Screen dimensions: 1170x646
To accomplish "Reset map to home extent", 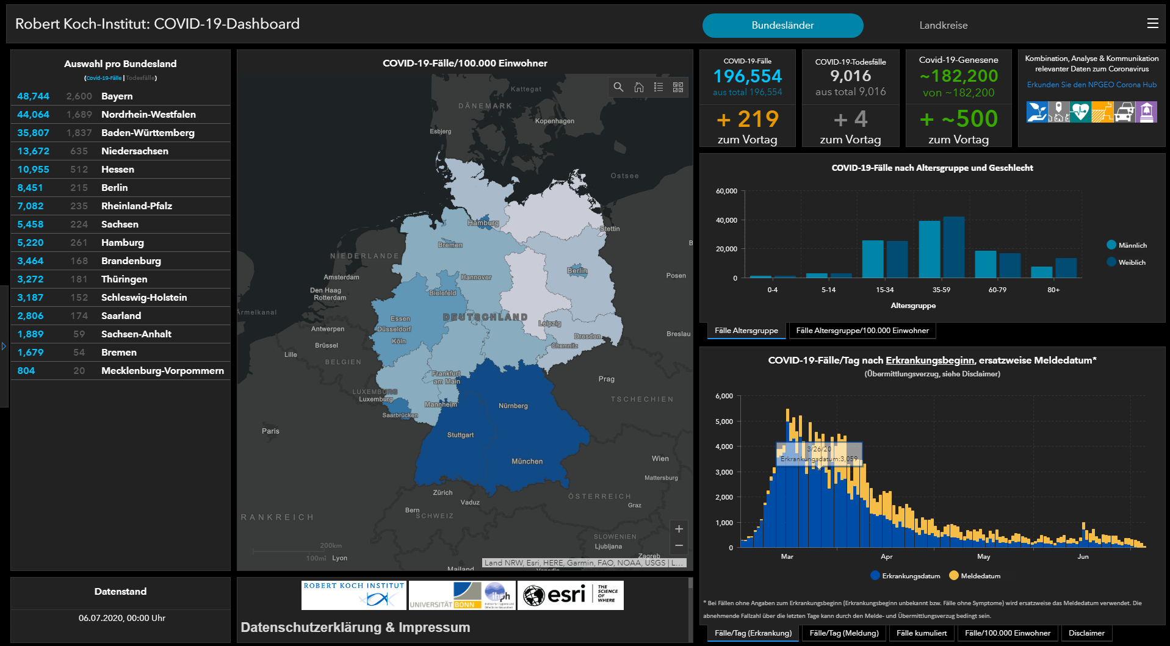I will 638,87.
